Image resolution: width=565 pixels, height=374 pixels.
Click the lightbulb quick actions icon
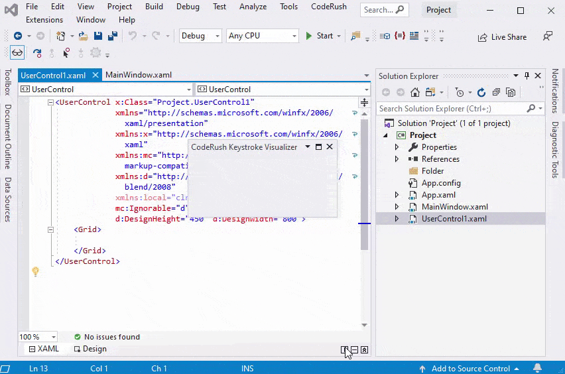36,271
